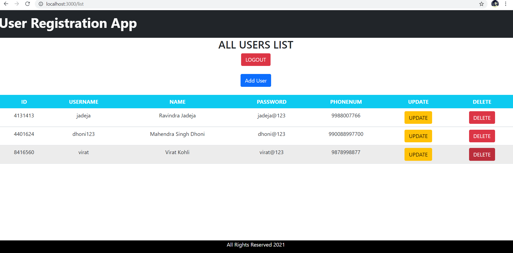Select username cell jadeja
Viewport: 513px width, 253px height.
tap(84, 116)
